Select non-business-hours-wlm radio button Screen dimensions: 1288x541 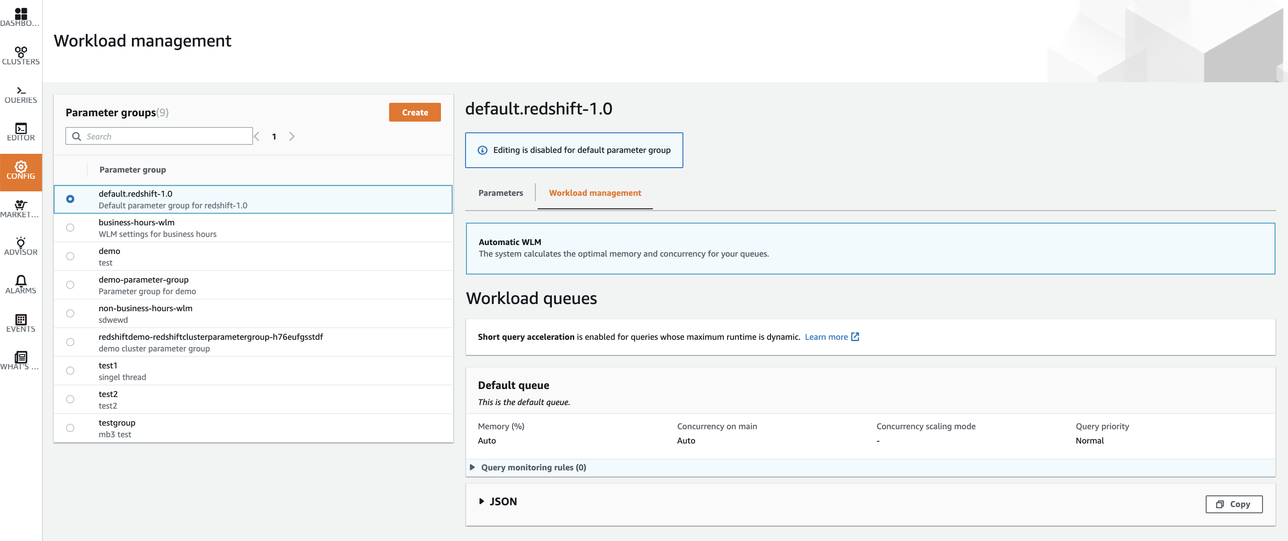(x=71, y=313)
